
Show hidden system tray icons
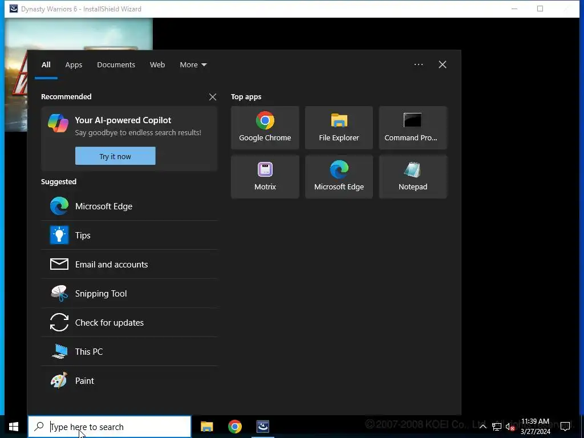tap(482, 427)
